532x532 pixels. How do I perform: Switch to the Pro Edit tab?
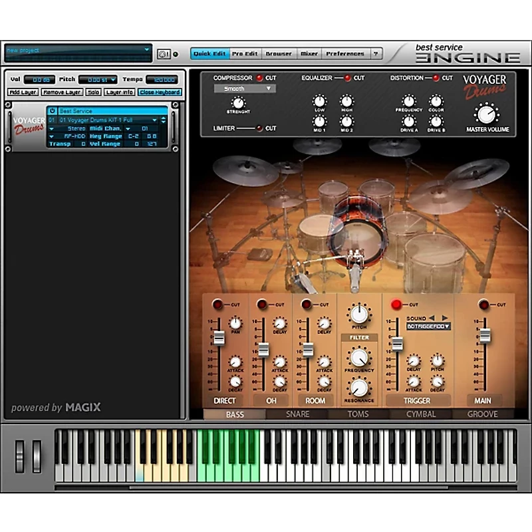point(246,54)
